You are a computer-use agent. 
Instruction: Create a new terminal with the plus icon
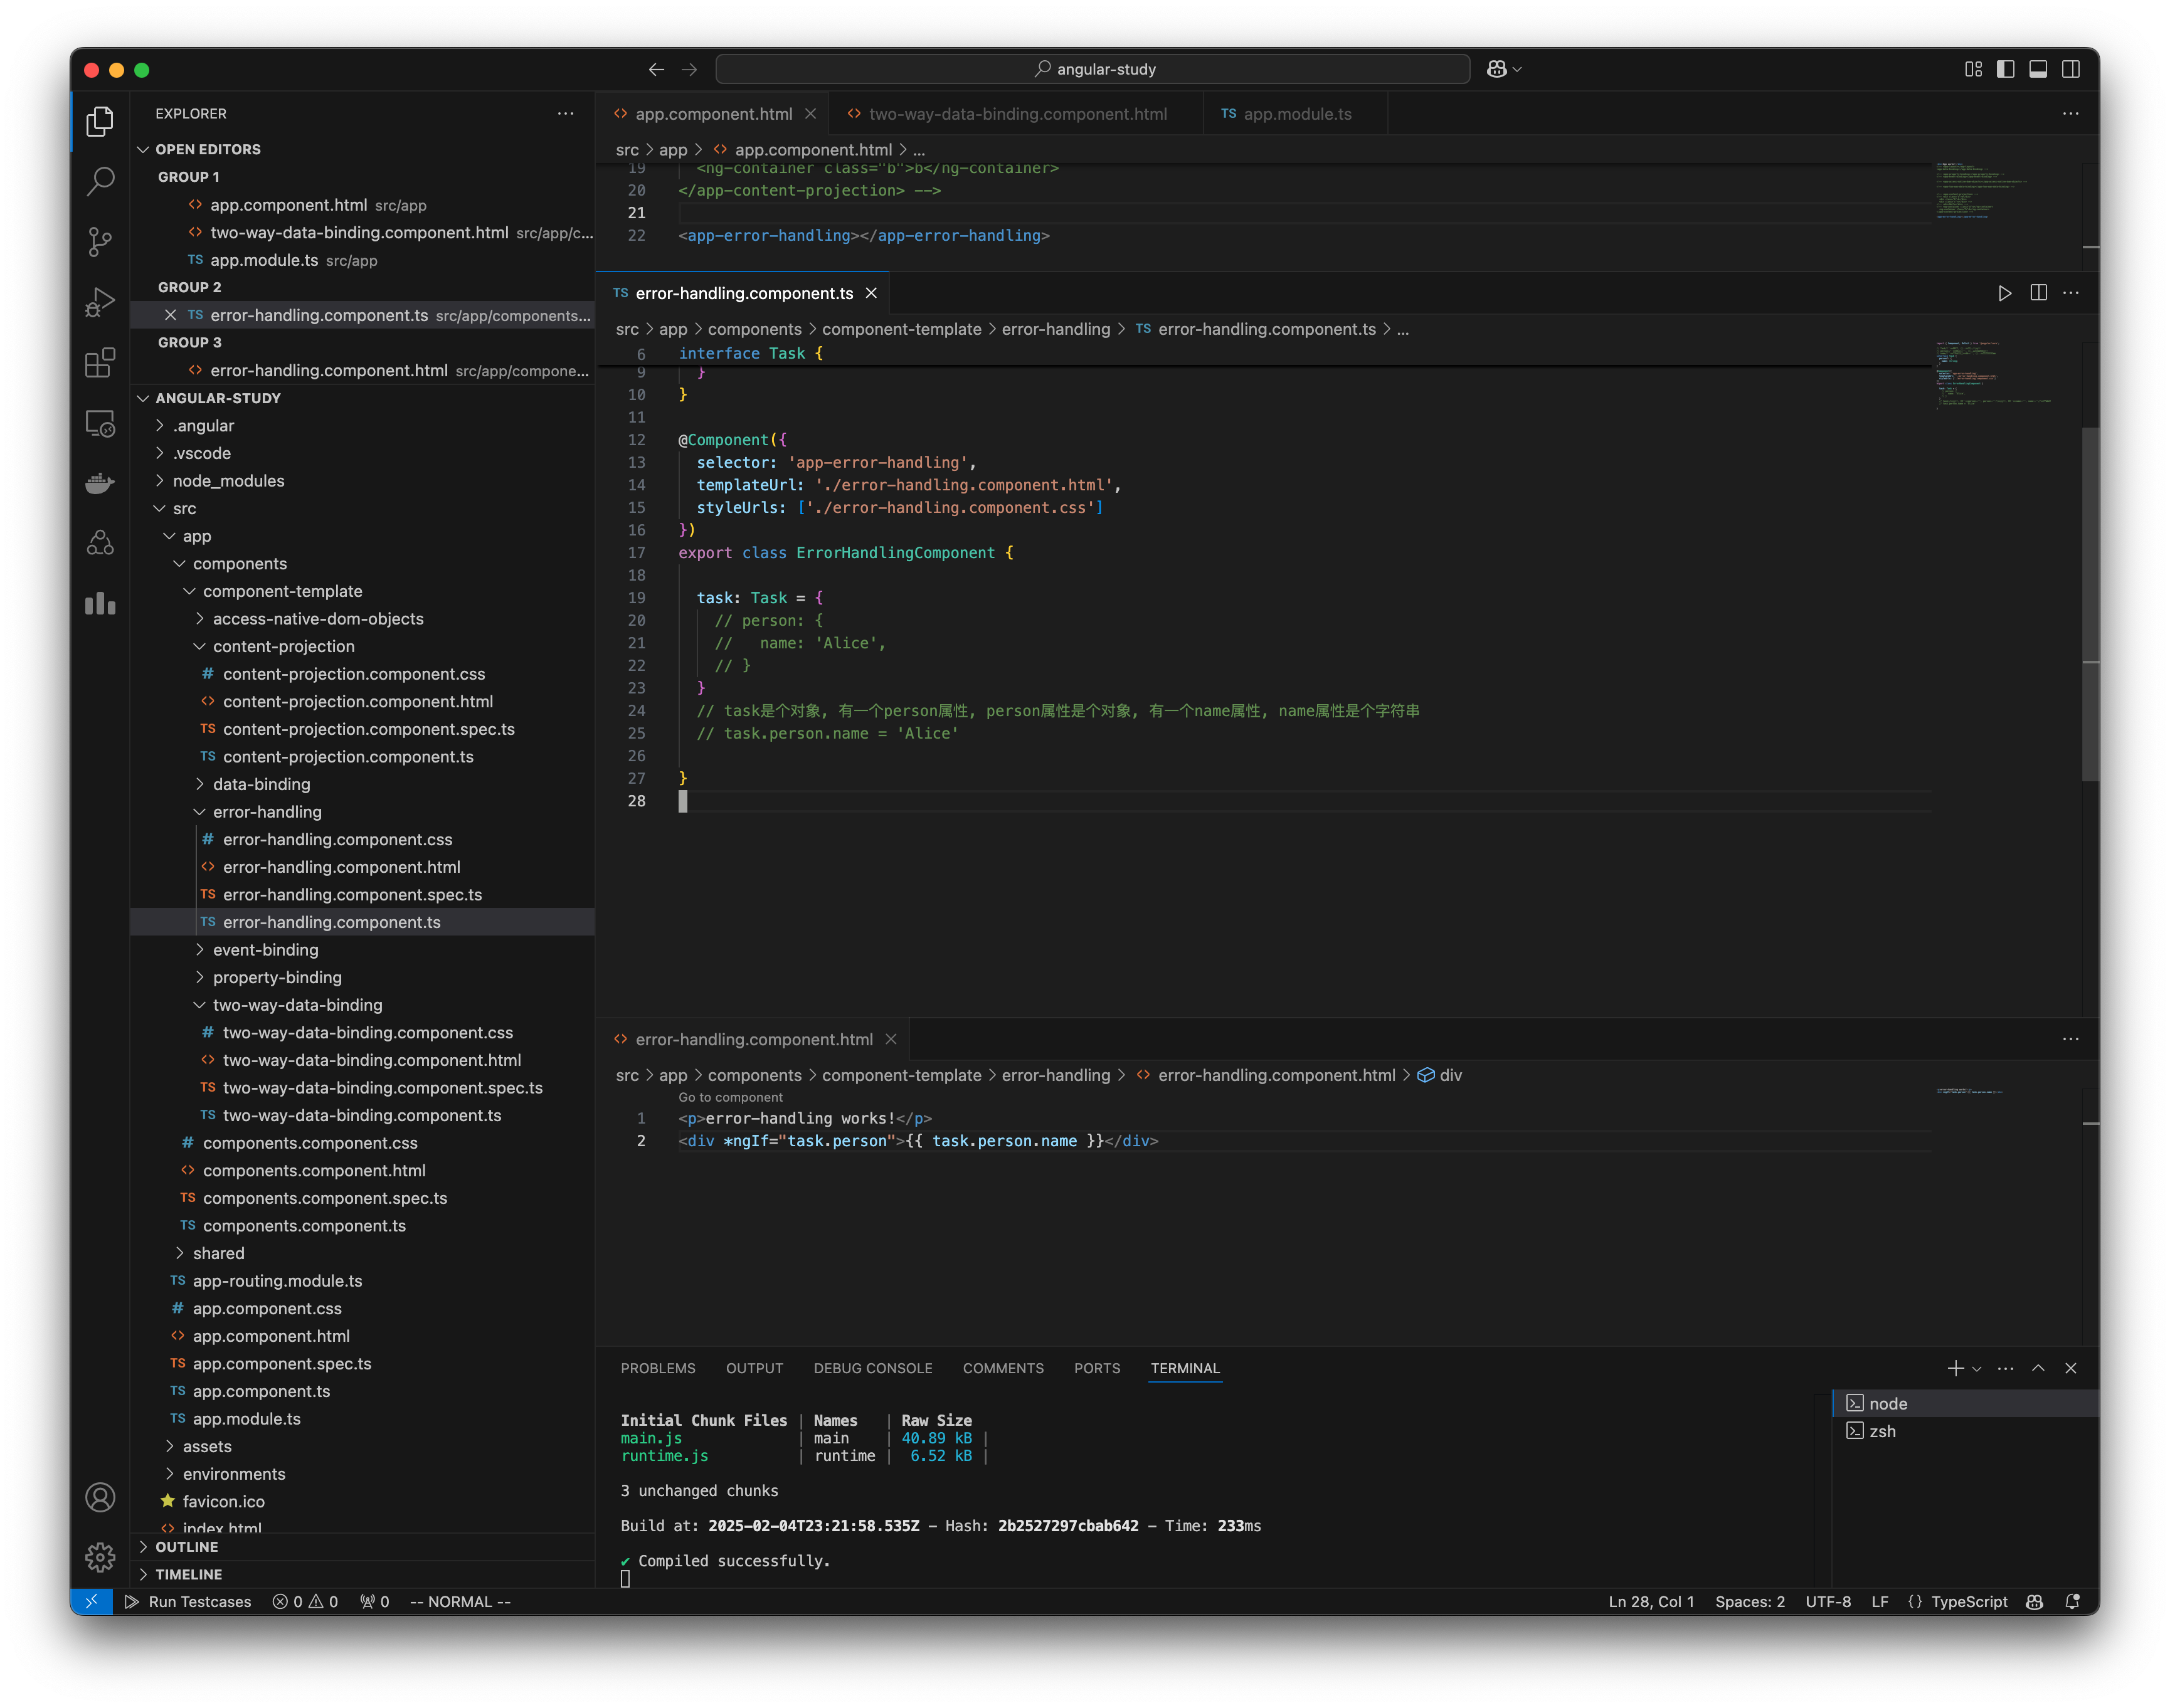click(1956, 1368)
